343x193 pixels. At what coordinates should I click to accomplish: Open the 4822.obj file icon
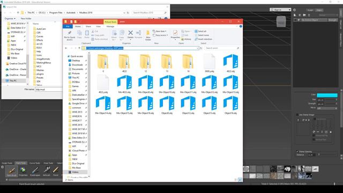click(230, 62)
